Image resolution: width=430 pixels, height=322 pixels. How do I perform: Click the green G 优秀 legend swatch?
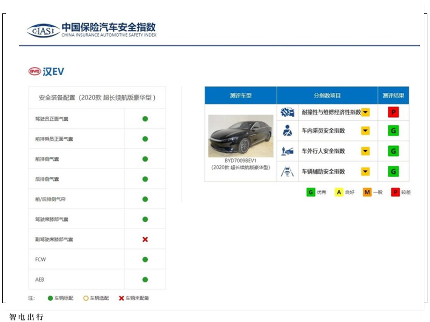[311, 192]
